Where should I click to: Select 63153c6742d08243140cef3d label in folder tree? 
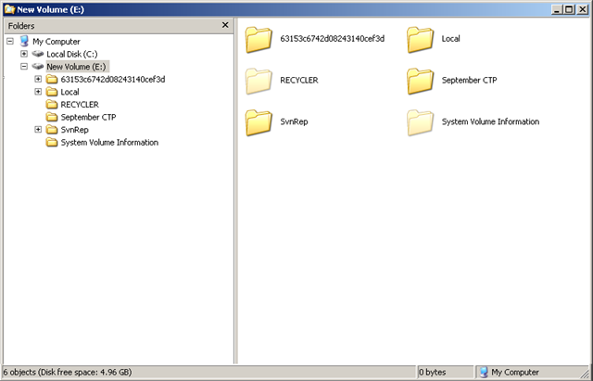[x=113, y=79]
